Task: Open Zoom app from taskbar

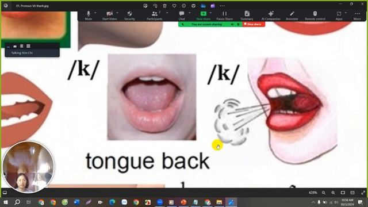Action: pyautogui.click(x=160, y=202)
